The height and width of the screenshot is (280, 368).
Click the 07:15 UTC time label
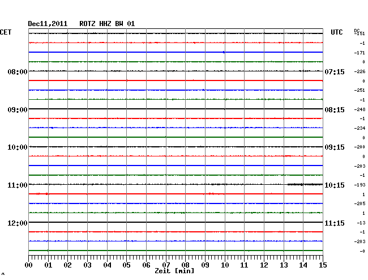(x=335, y=71)
